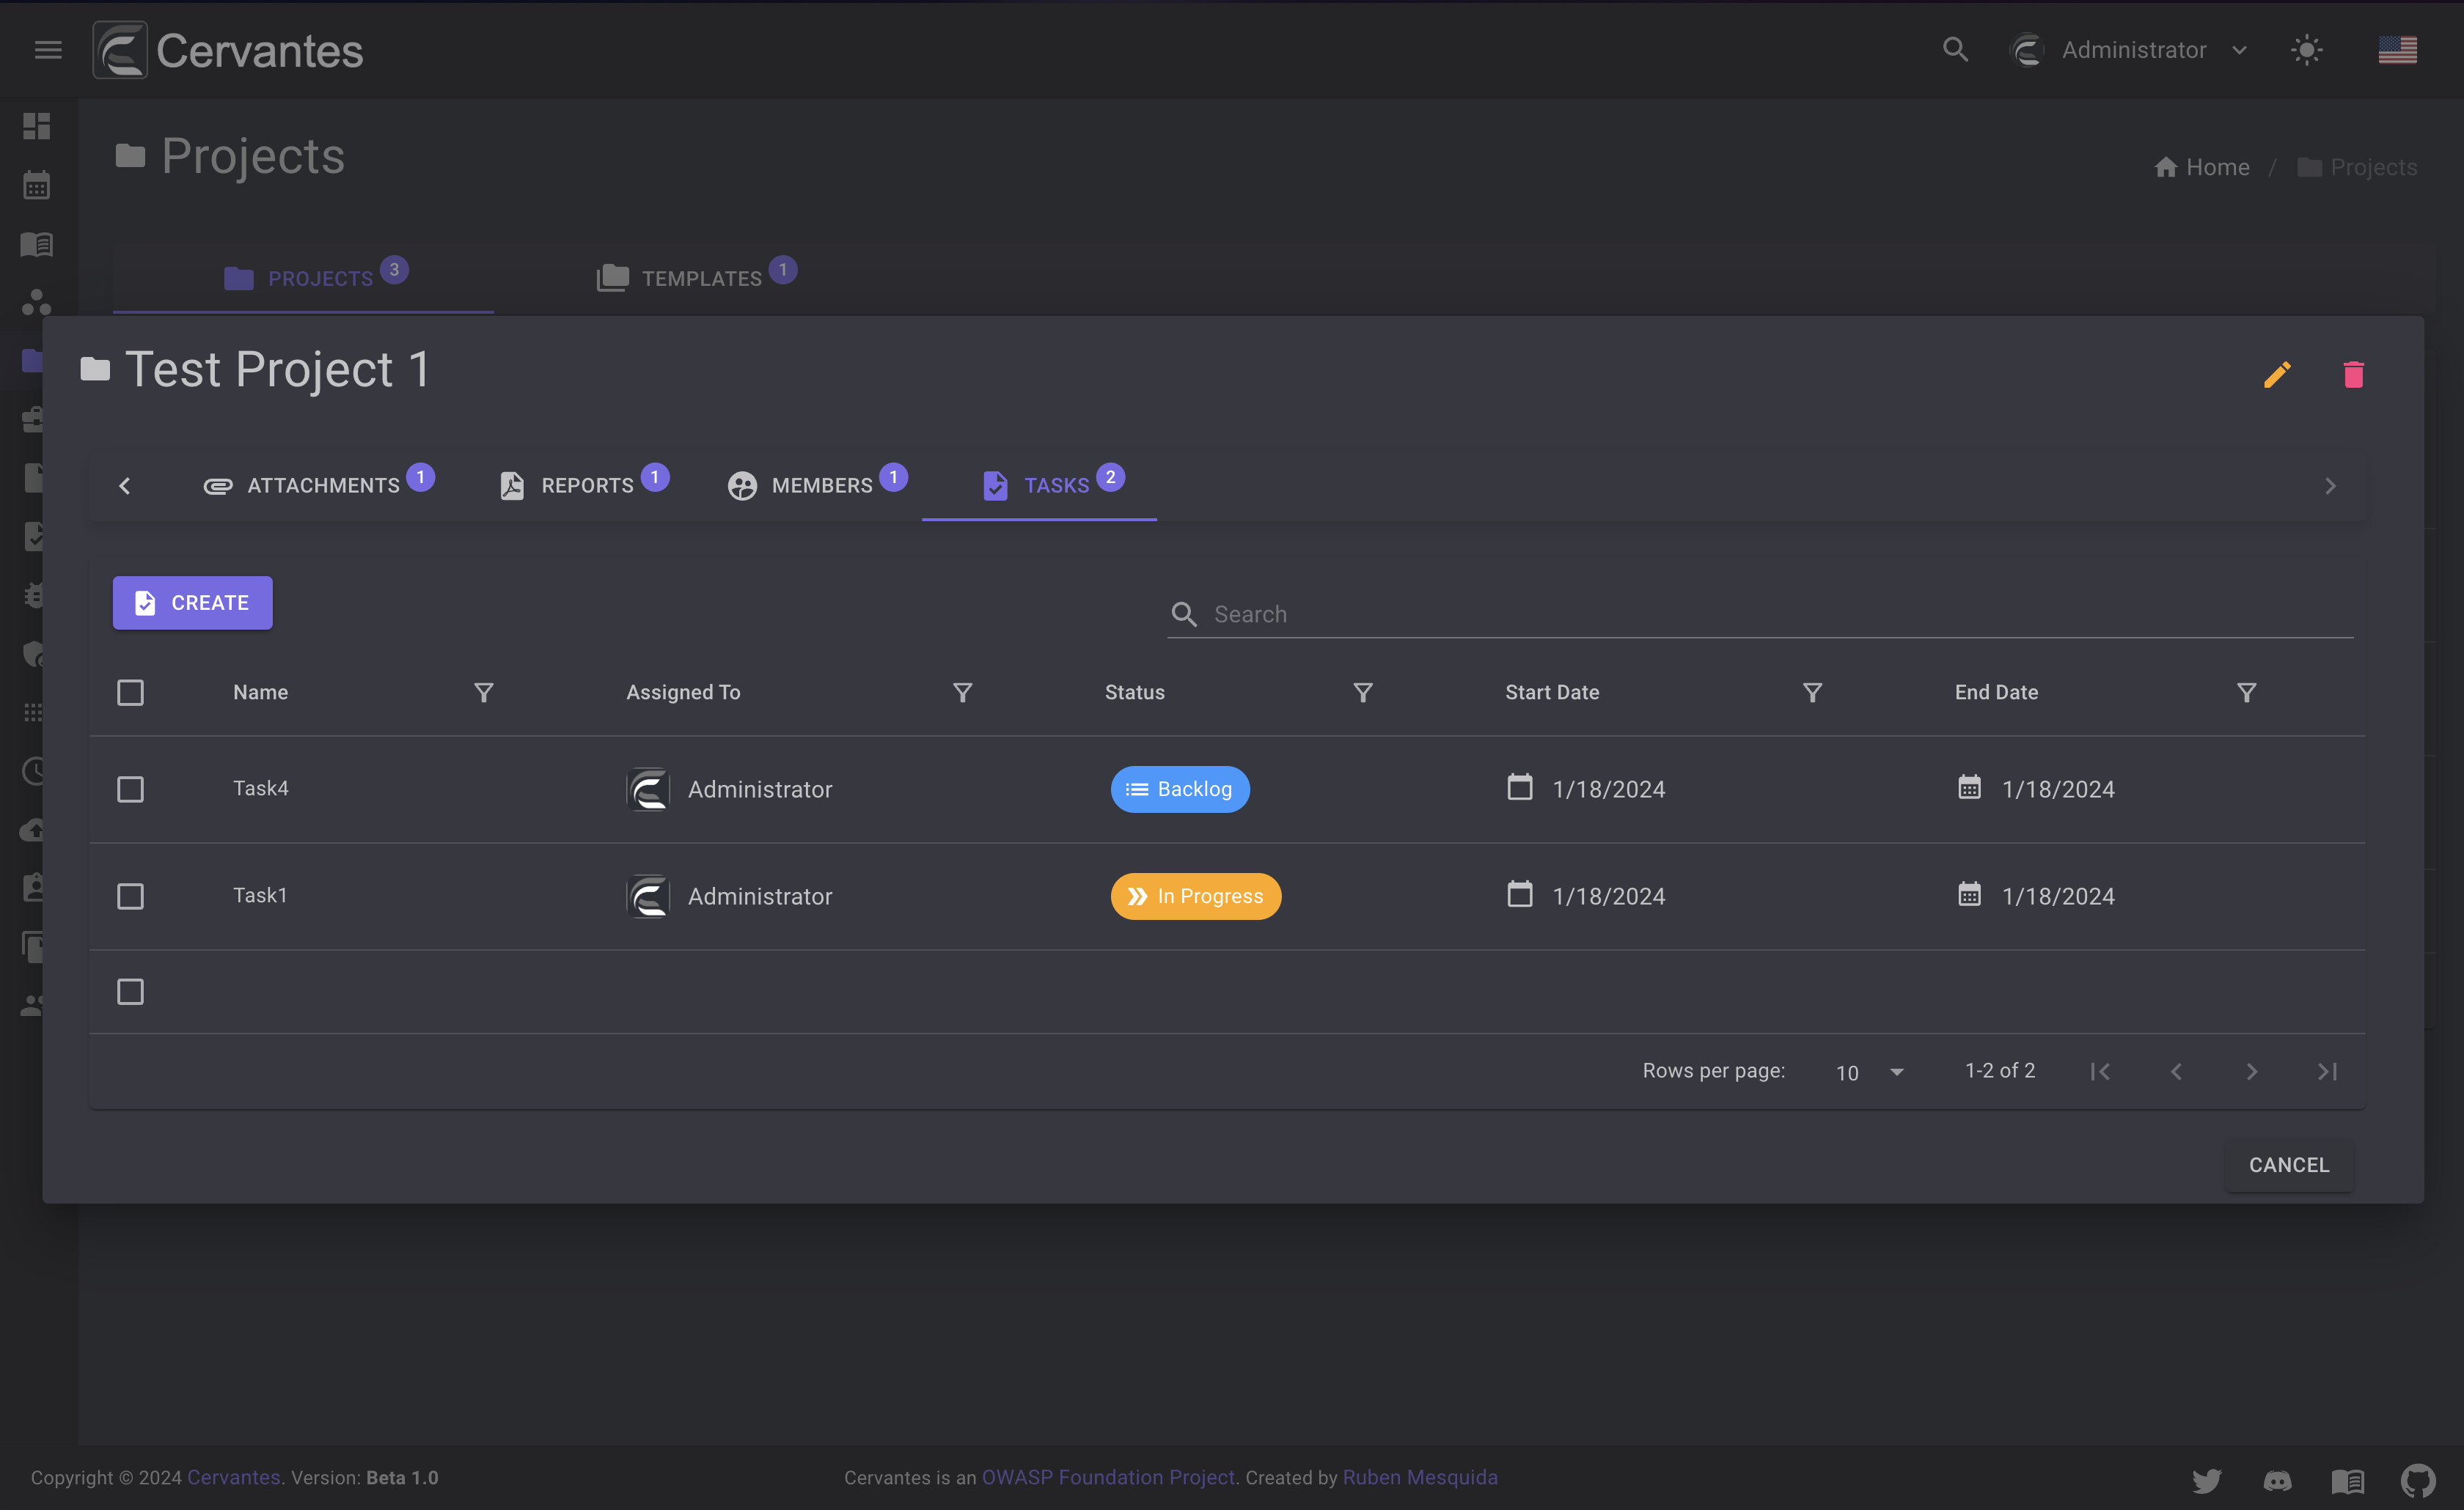Image resolution: width=2464 pixels, height=1510 pixels.
Task: Toggle light mode sun icon
Action: tap(2306, 50)
